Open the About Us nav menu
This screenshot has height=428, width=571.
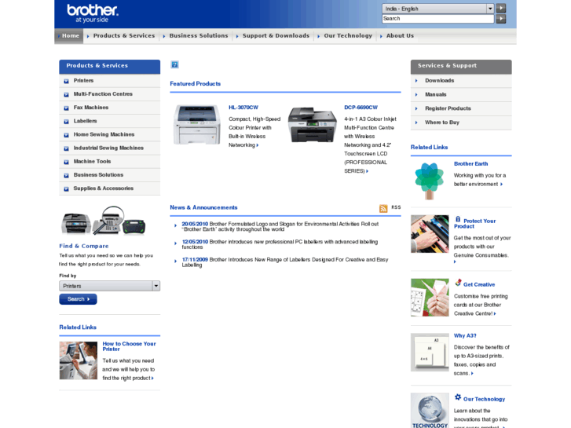(x=400, y=35)
